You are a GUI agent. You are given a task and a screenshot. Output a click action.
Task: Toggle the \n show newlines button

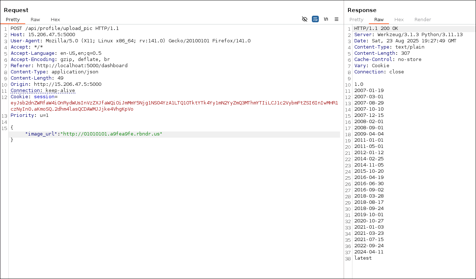pyautogui.click(x=326, y=19)
